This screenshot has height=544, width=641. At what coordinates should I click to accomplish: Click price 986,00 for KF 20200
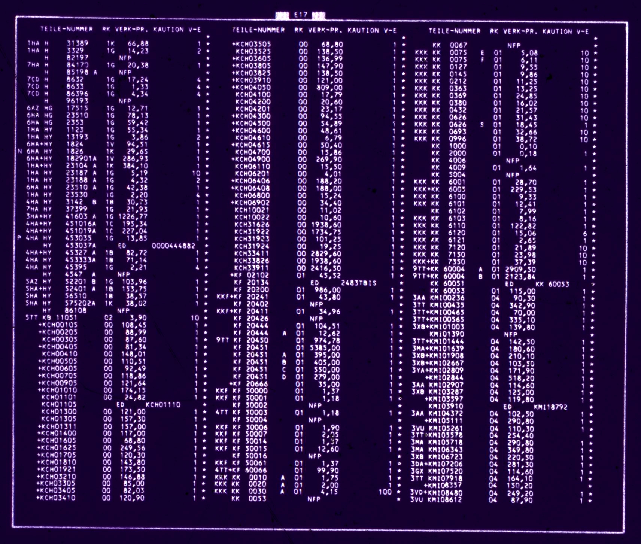point(328,290)
